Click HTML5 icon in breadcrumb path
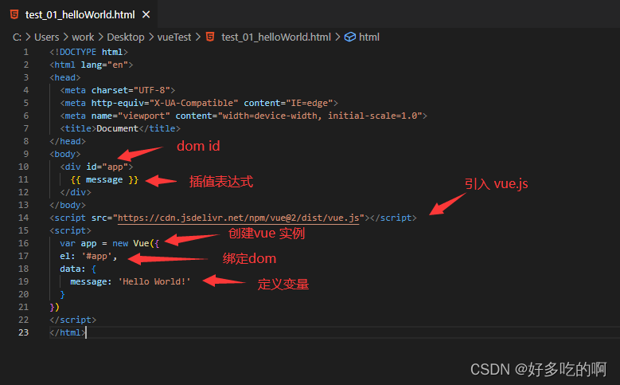Viewport: 620px width, 385px height. 210,37
